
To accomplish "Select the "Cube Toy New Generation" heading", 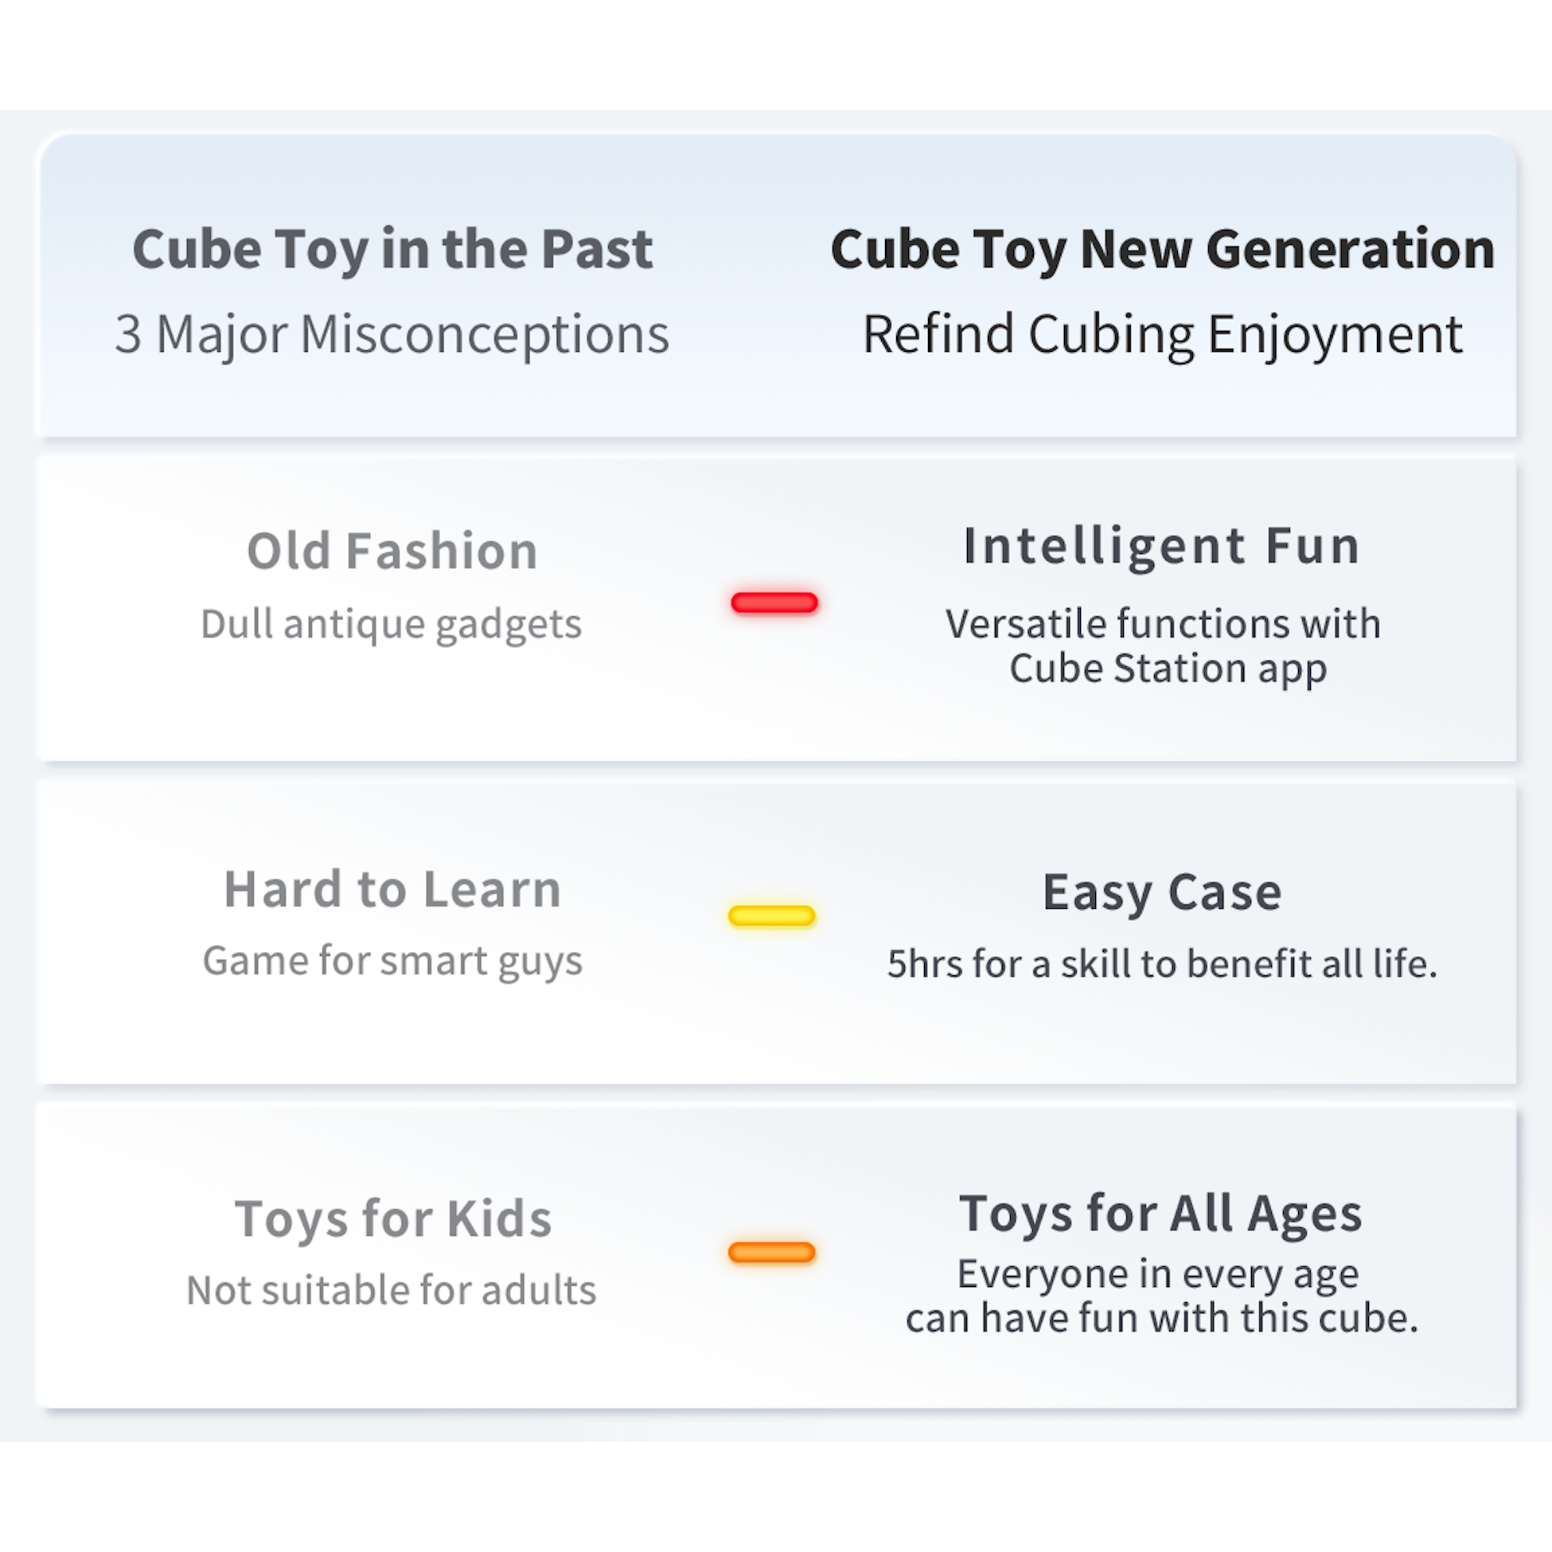I will coord(1162,249).
